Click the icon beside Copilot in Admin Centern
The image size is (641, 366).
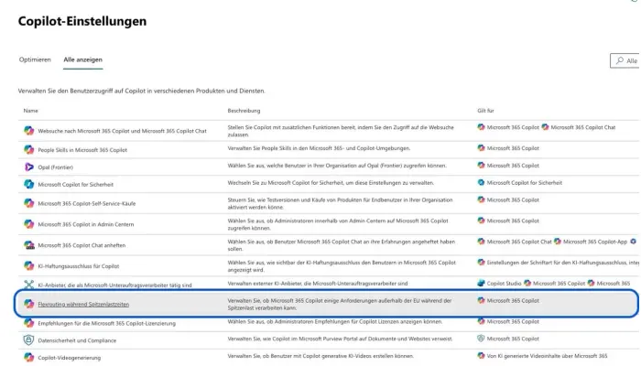tap(28, 224)
